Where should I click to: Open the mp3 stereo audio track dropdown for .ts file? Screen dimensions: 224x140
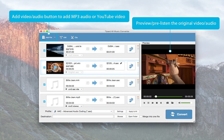click(x=74, y=55)
